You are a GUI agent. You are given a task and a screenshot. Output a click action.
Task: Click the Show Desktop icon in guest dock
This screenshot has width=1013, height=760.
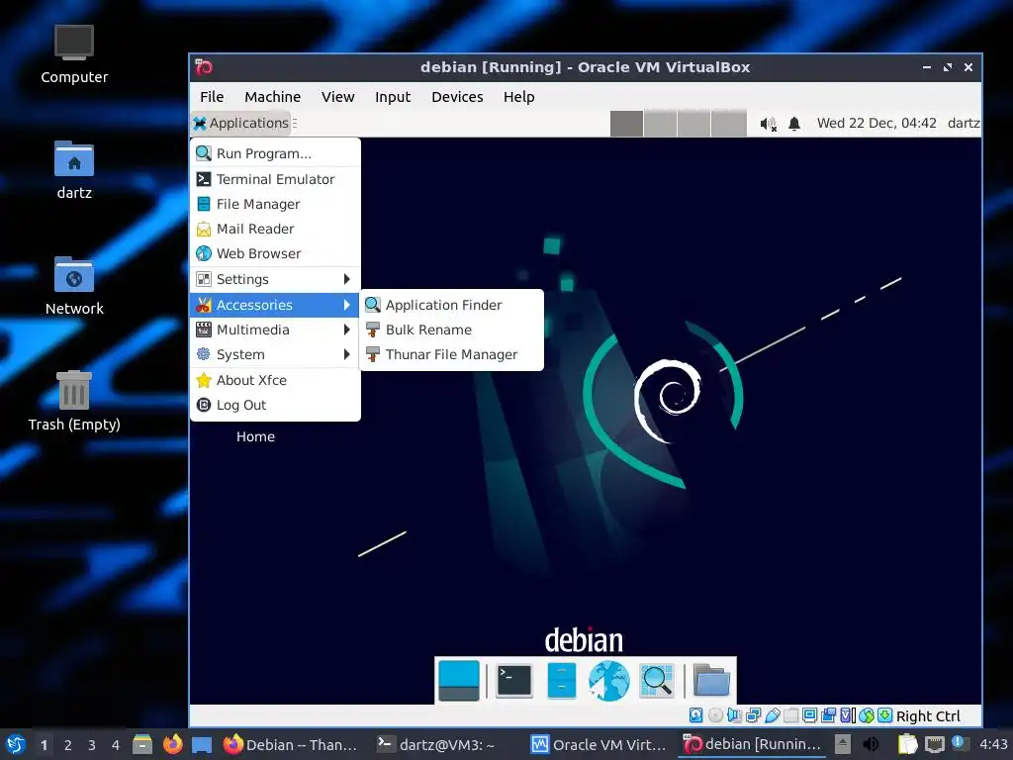coord(459,681)
